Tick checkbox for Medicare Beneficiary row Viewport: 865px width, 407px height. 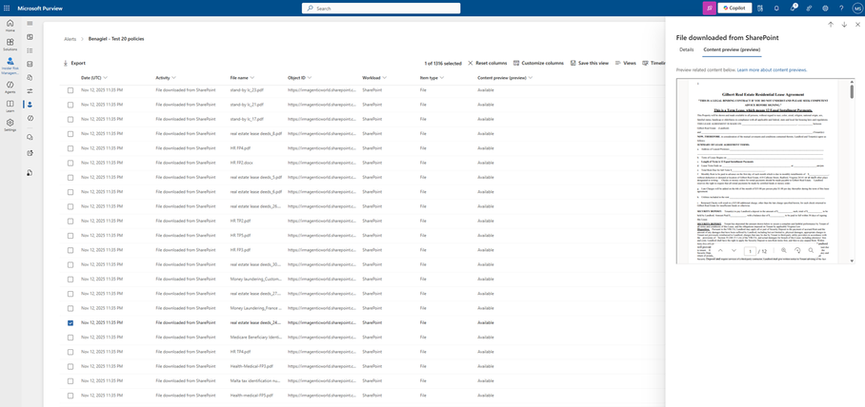[70, 338]
